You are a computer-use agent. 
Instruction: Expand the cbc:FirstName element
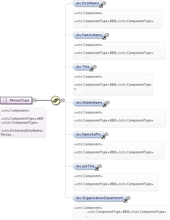point(104,3)
